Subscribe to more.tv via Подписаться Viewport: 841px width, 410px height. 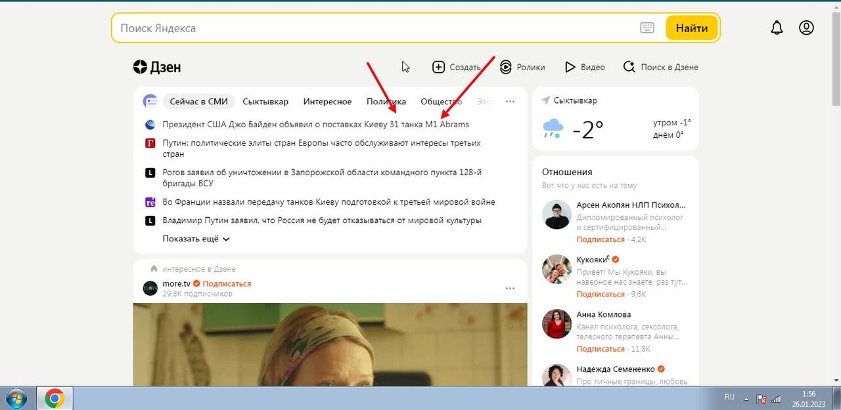[227, 283]
